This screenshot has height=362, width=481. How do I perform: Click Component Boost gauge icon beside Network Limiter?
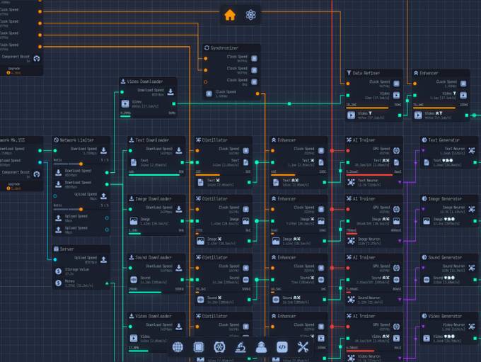coord(37,174)
